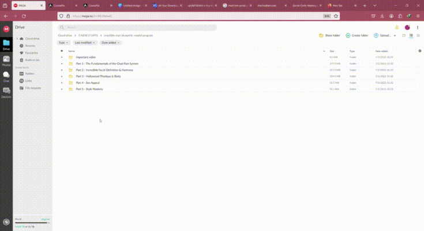Open Devices in the left rail

(6, 92)
